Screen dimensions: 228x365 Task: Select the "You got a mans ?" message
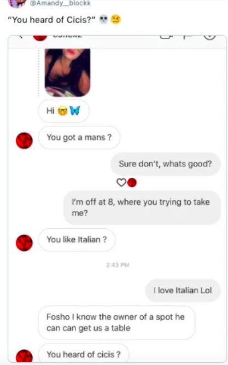click(79, 137)
